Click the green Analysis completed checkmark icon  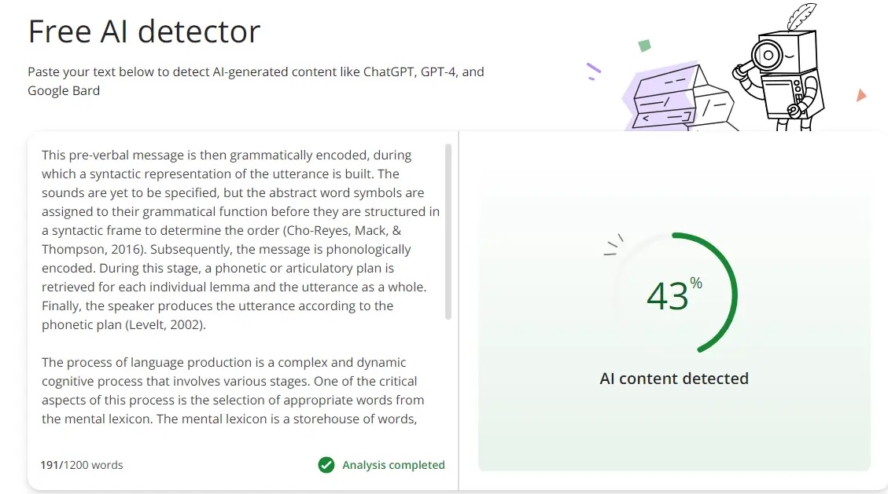coord(326,465)
